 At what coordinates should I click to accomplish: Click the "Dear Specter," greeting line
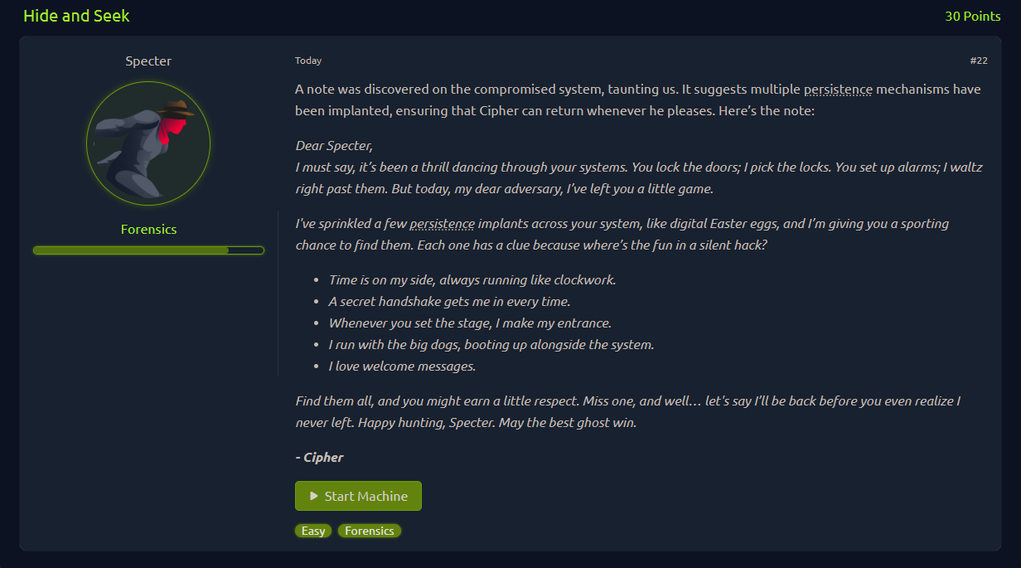pyautogui.click(x=334, y=146)
